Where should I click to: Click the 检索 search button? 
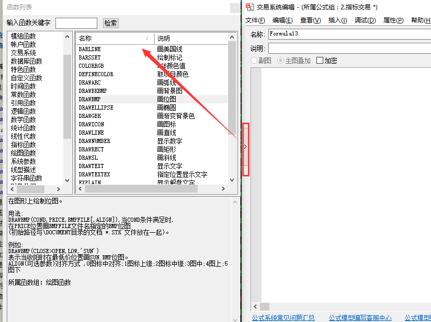pos(111,23)
